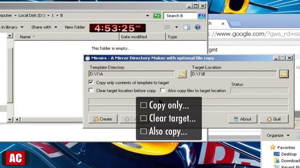Click the green refresh icon in Explorer
This screenshot has height=168, width=300.
point(157,15)
